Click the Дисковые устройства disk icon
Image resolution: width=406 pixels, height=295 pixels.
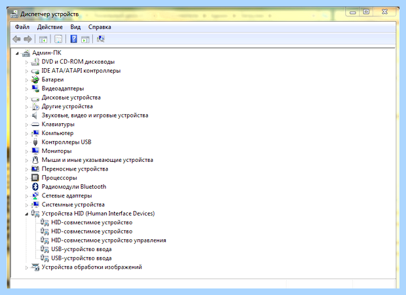point(35,98)
